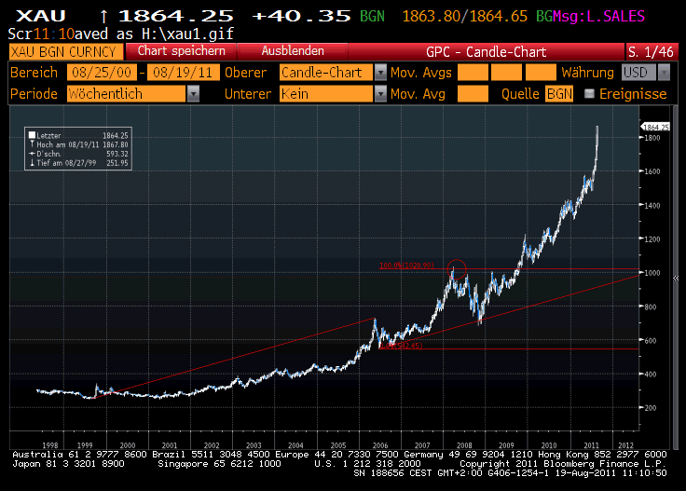Click the +40.35 price change value
Screen dimensions: 686x491
[x=301, y=17]
